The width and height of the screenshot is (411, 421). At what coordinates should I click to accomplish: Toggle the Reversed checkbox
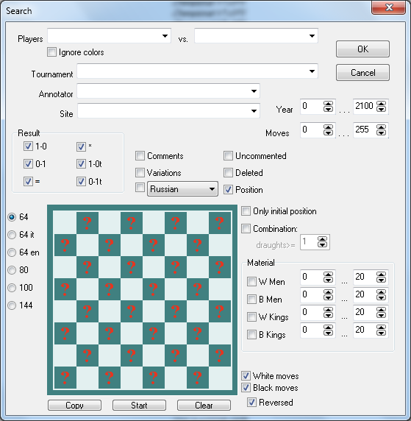click(251, 402)
